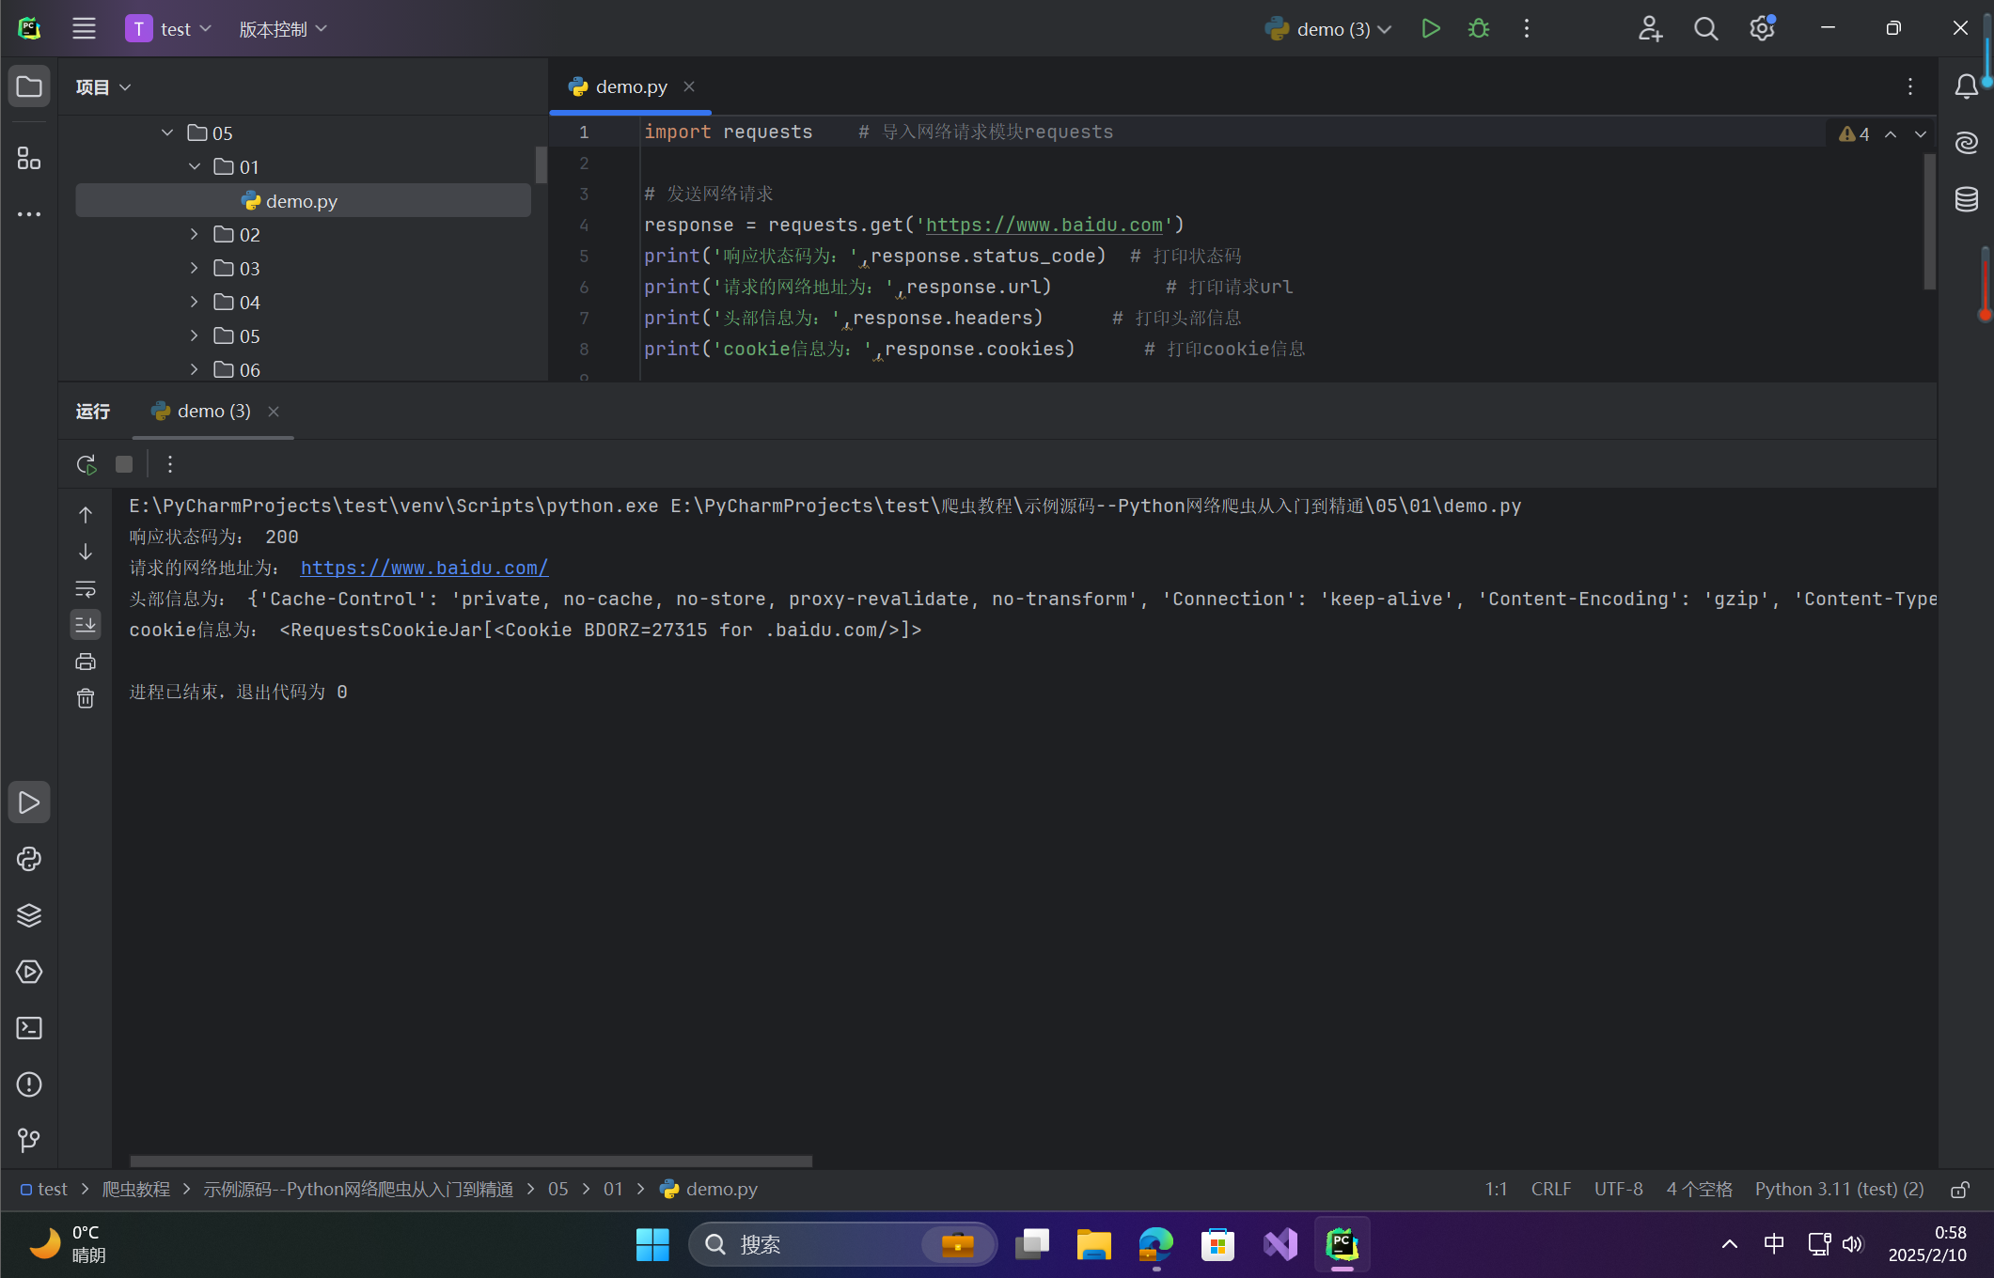Switch to the demo.py editor tab
The width and height of the screenshot is (1994, 1278).
coord(631,86)
